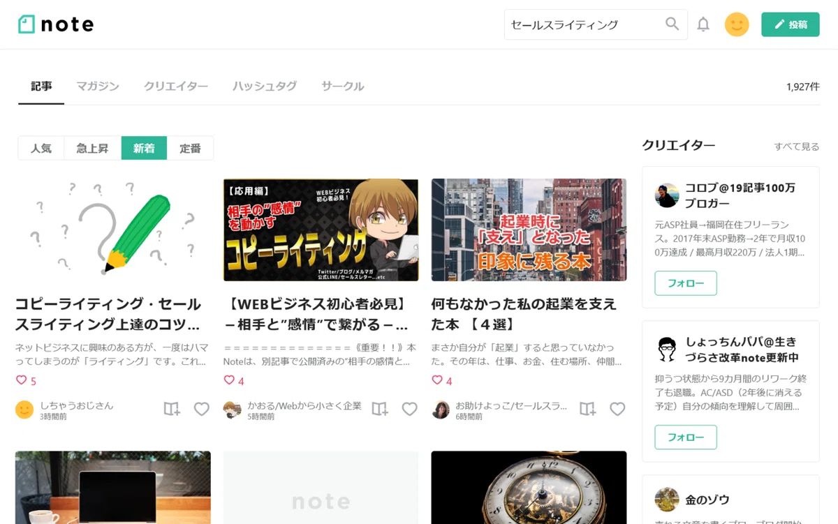This screenshot has width=838, height=524.
Task: Click the 5 likes count on the first article
Action: point(26,381)
